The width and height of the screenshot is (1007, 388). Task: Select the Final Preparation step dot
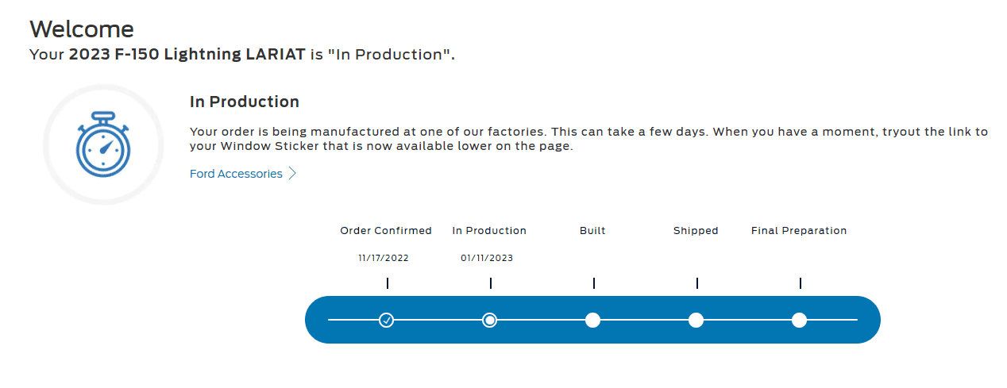coord(799,320)
